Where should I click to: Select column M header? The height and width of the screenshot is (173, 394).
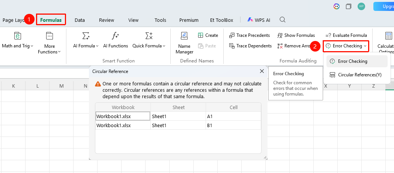(x=62, y=86)
